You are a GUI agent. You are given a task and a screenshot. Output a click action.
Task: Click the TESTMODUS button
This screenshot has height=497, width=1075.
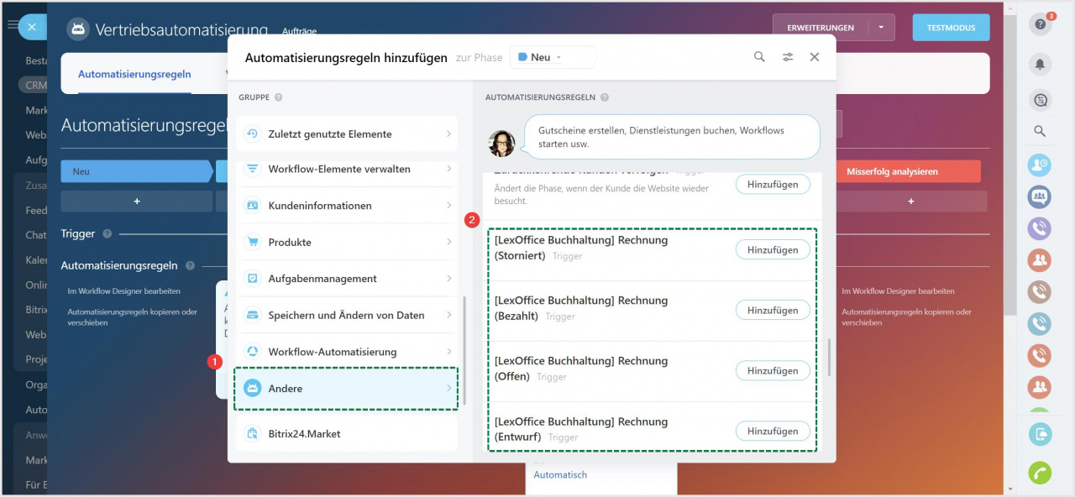951,28
